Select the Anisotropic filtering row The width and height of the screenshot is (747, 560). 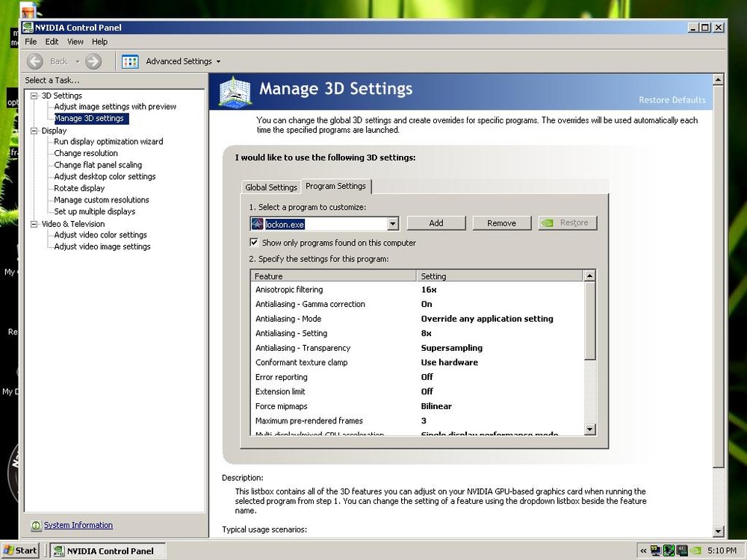tap(417, 290)
